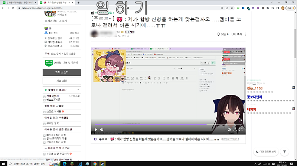Open the 전체글보기 board link
Image resolution: width=297 pixels, height=166 pixels.
coord(52,96)
